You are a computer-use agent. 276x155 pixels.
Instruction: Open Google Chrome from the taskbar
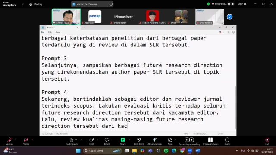pyautogui.click(x=182, y=151)
